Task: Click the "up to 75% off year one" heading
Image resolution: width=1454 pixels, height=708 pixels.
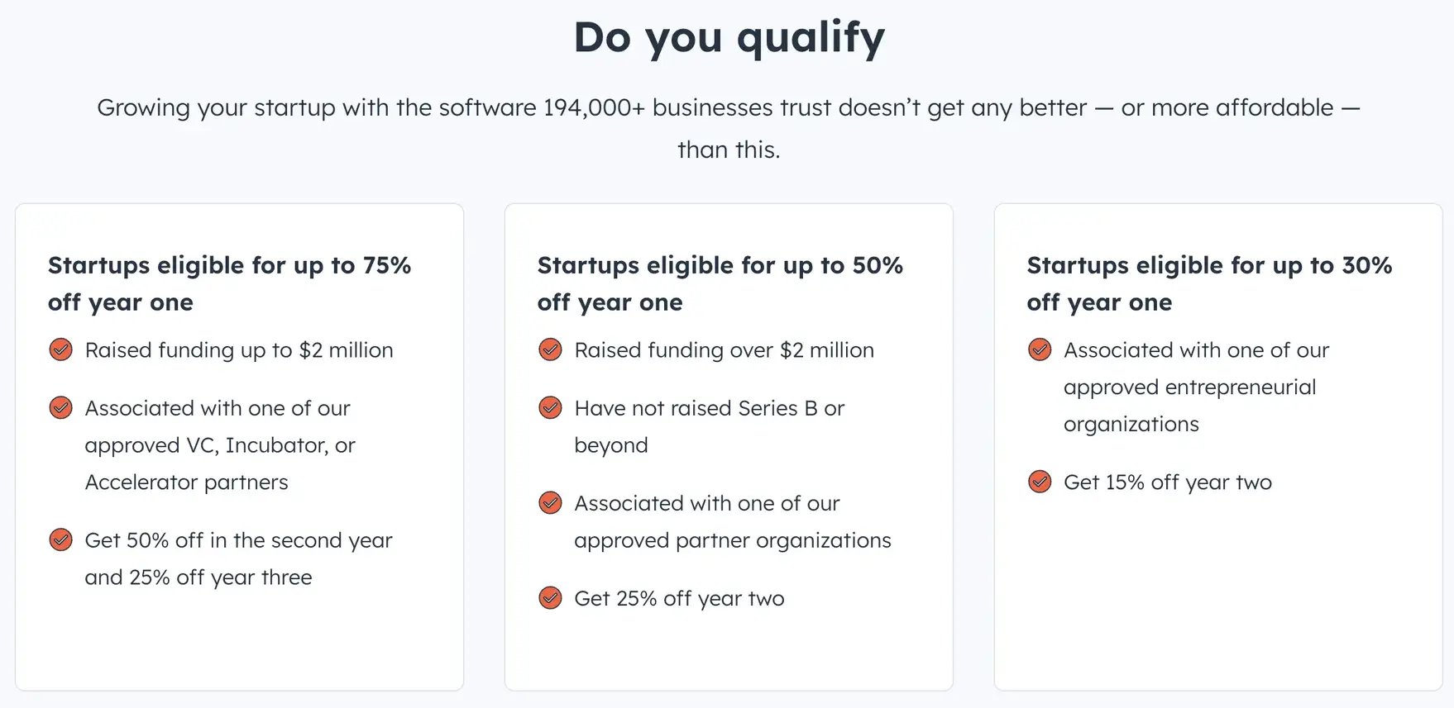Action: 229,283
